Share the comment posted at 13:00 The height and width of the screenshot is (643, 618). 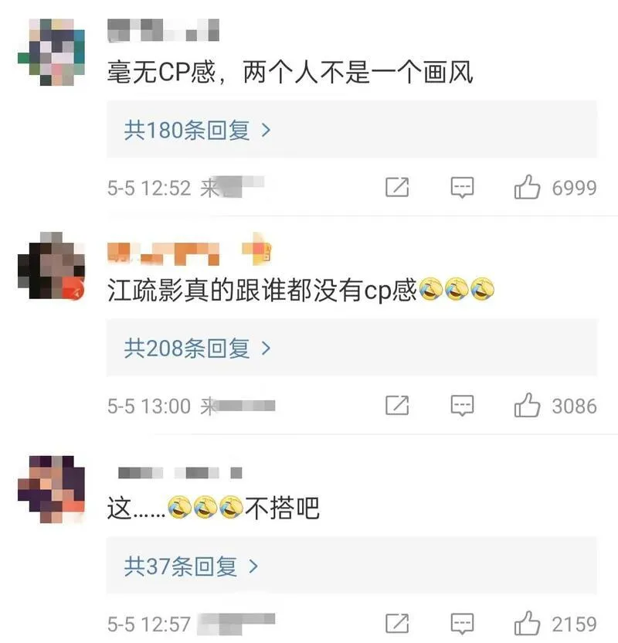(x=397, y=406)
